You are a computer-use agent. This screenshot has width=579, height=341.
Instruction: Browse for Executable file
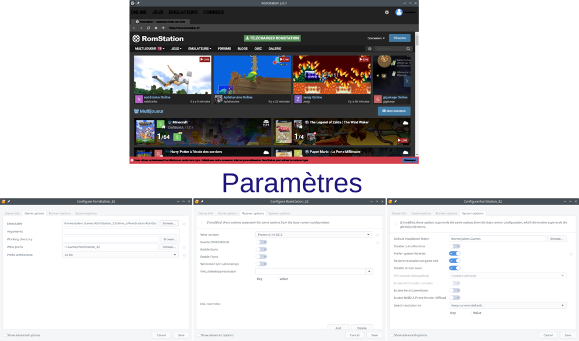point(169,224)
